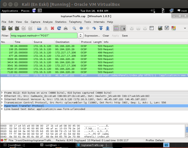
Task: Open Telephony menu
Action: (75, 22)
